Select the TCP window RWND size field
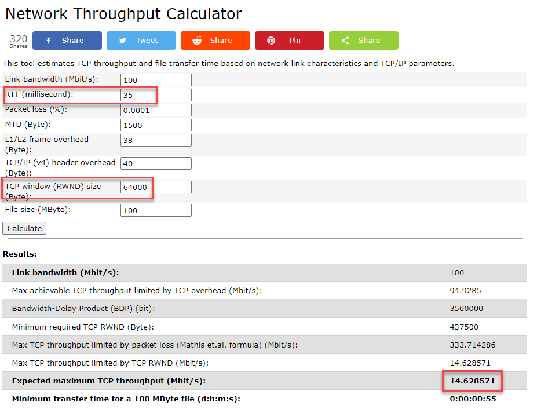 (x=156, y=187)
